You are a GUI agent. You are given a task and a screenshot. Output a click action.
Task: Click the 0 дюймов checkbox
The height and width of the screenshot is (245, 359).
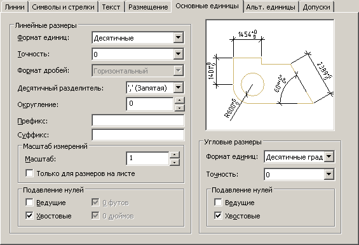(95, 216)
